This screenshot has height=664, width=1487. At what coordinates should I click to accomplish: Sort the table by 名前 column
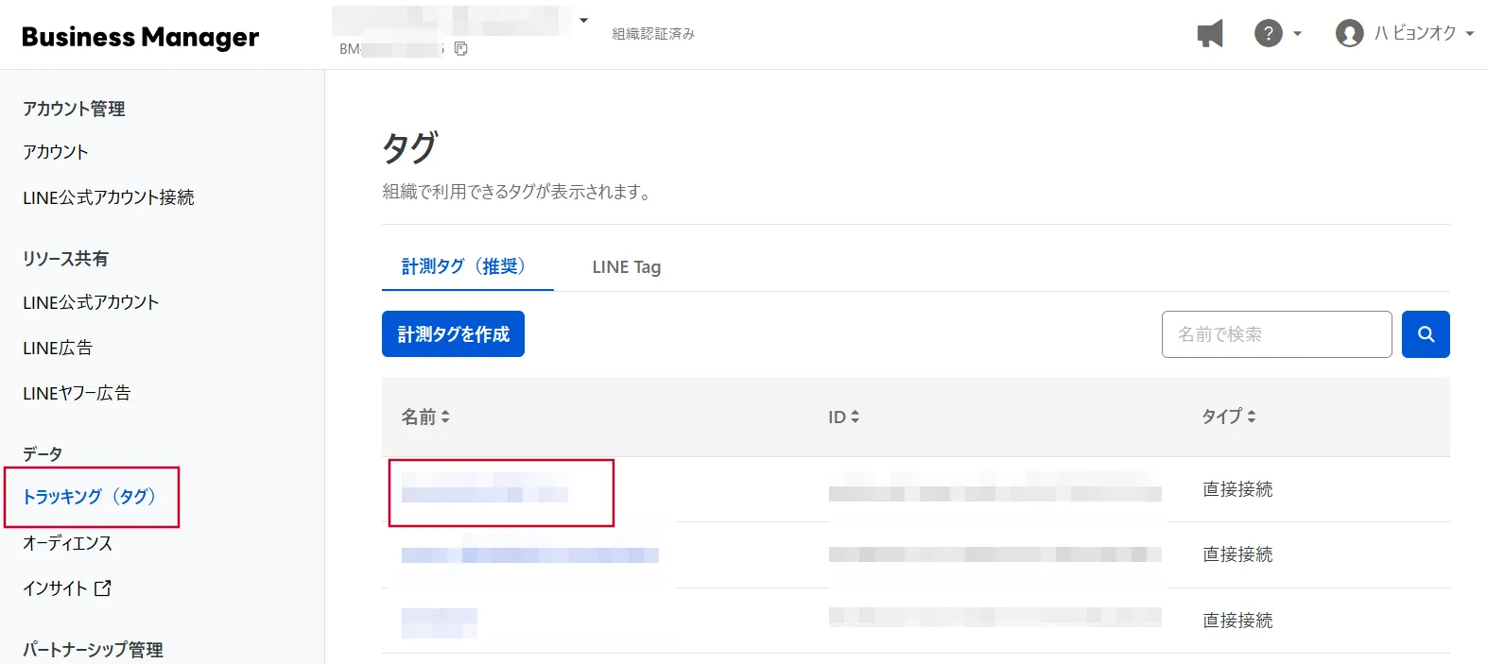pyautogui.click(x=425, y=417)
